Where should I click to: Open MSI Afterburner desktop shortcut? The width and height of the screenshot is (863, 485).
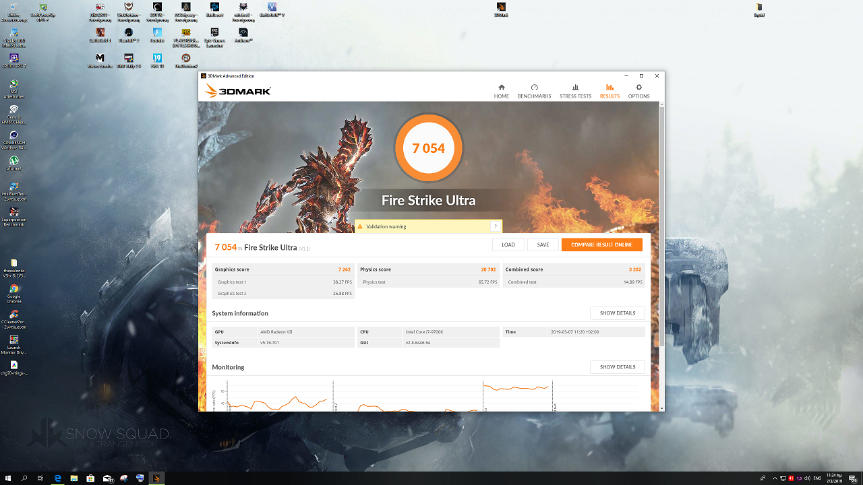point(13,89)
